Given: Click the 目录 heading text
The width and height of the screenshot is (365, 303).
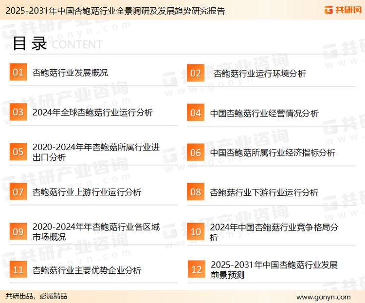Looking at the screenshot, I should click(29, 44).
